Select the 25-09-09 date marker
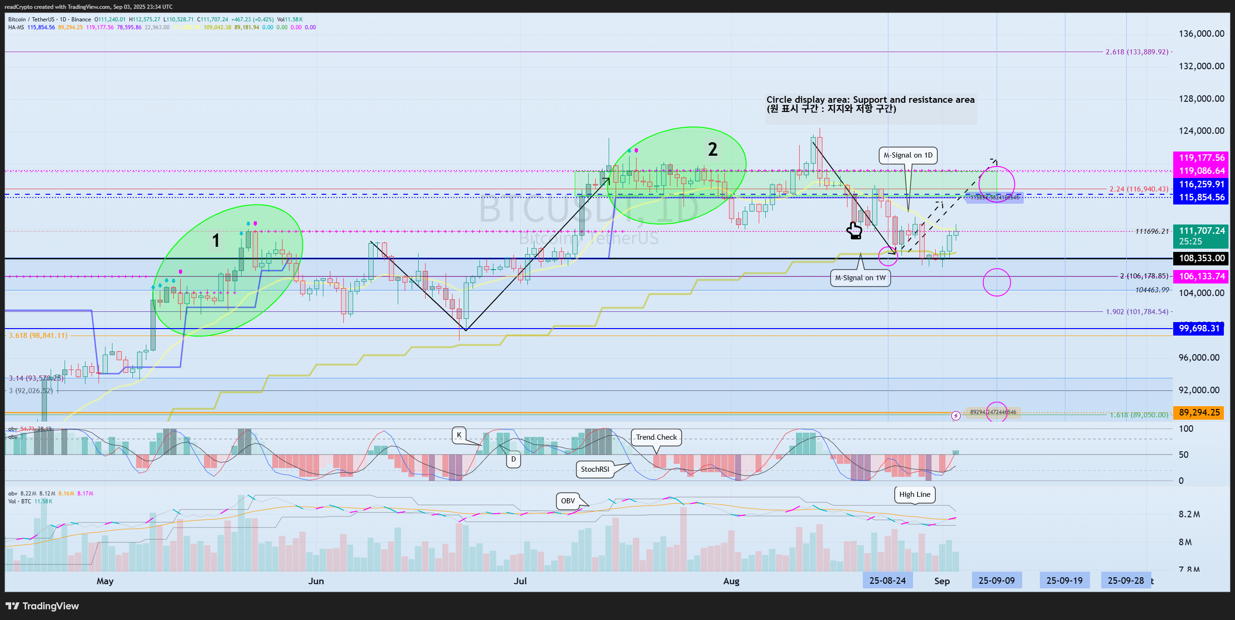Image resolution: width=1235 pixels, height=620 pixels. pos(996,580)
